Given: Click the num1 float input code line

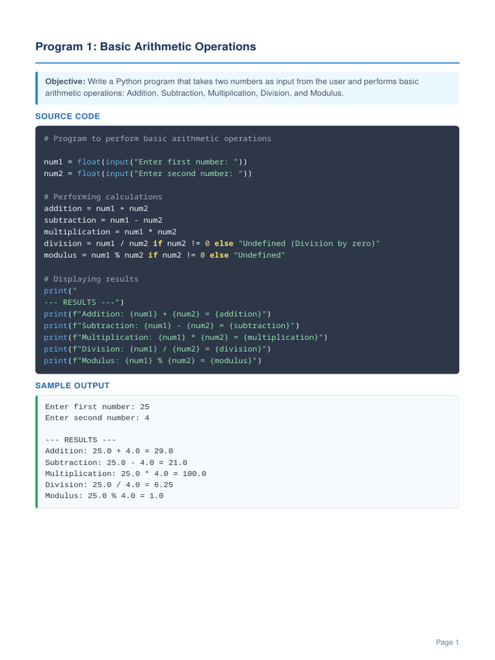Looking at the screenshot, I should pyautogui.click(x=146, y=162).
